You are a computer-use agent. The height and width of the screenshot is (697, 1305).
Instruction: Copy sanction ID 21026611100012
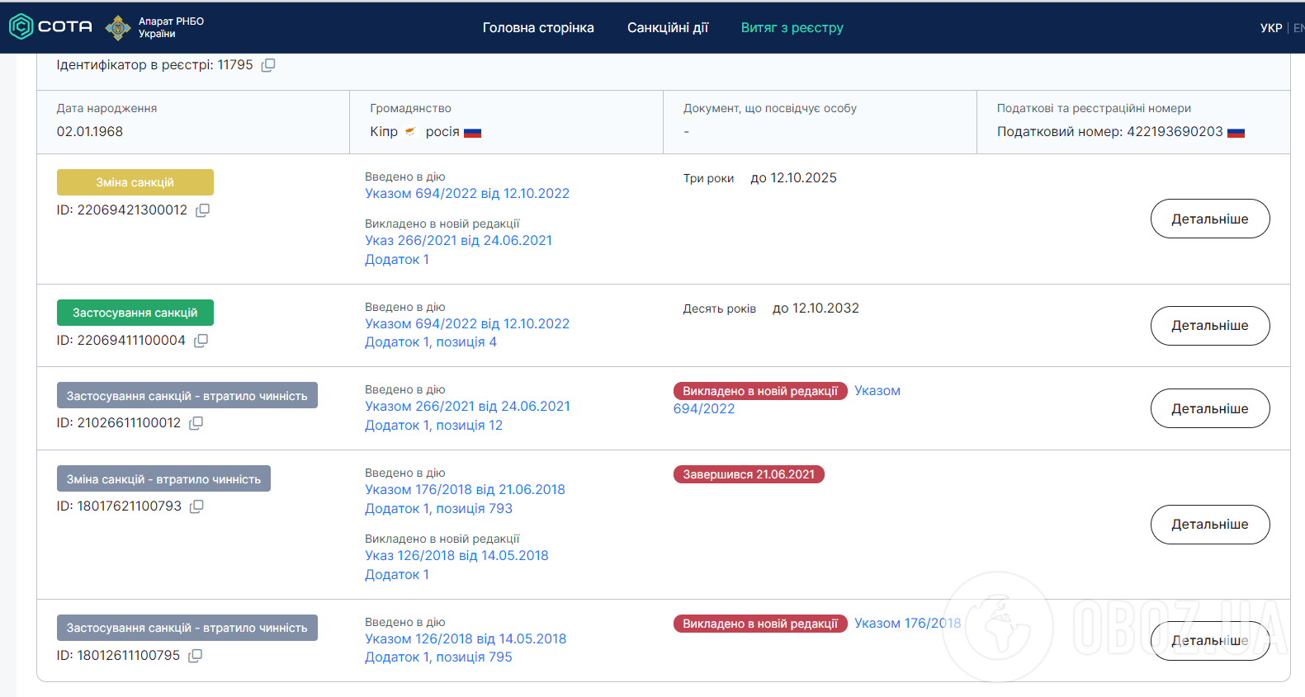pyautogui.click(x=196, y=423)
